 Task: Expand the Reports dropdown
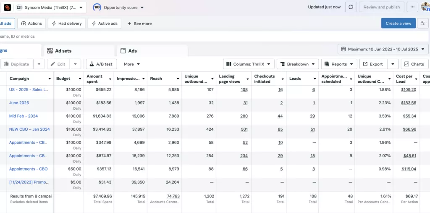coord(339,64)
